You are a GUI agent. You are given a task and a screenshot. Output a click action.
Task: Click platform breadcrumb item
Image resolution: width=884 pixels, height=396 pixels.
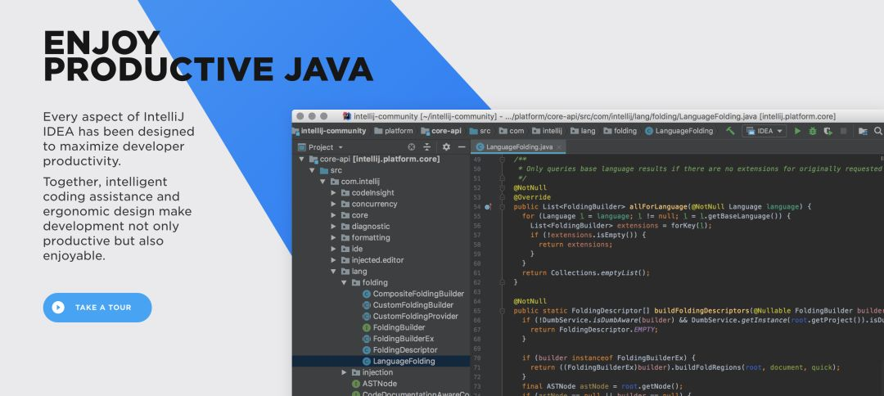[x=394, y=131]
